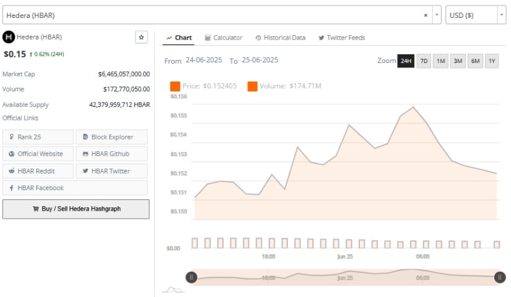Click the Volume value $172,770,050.00

coord(126,89)
